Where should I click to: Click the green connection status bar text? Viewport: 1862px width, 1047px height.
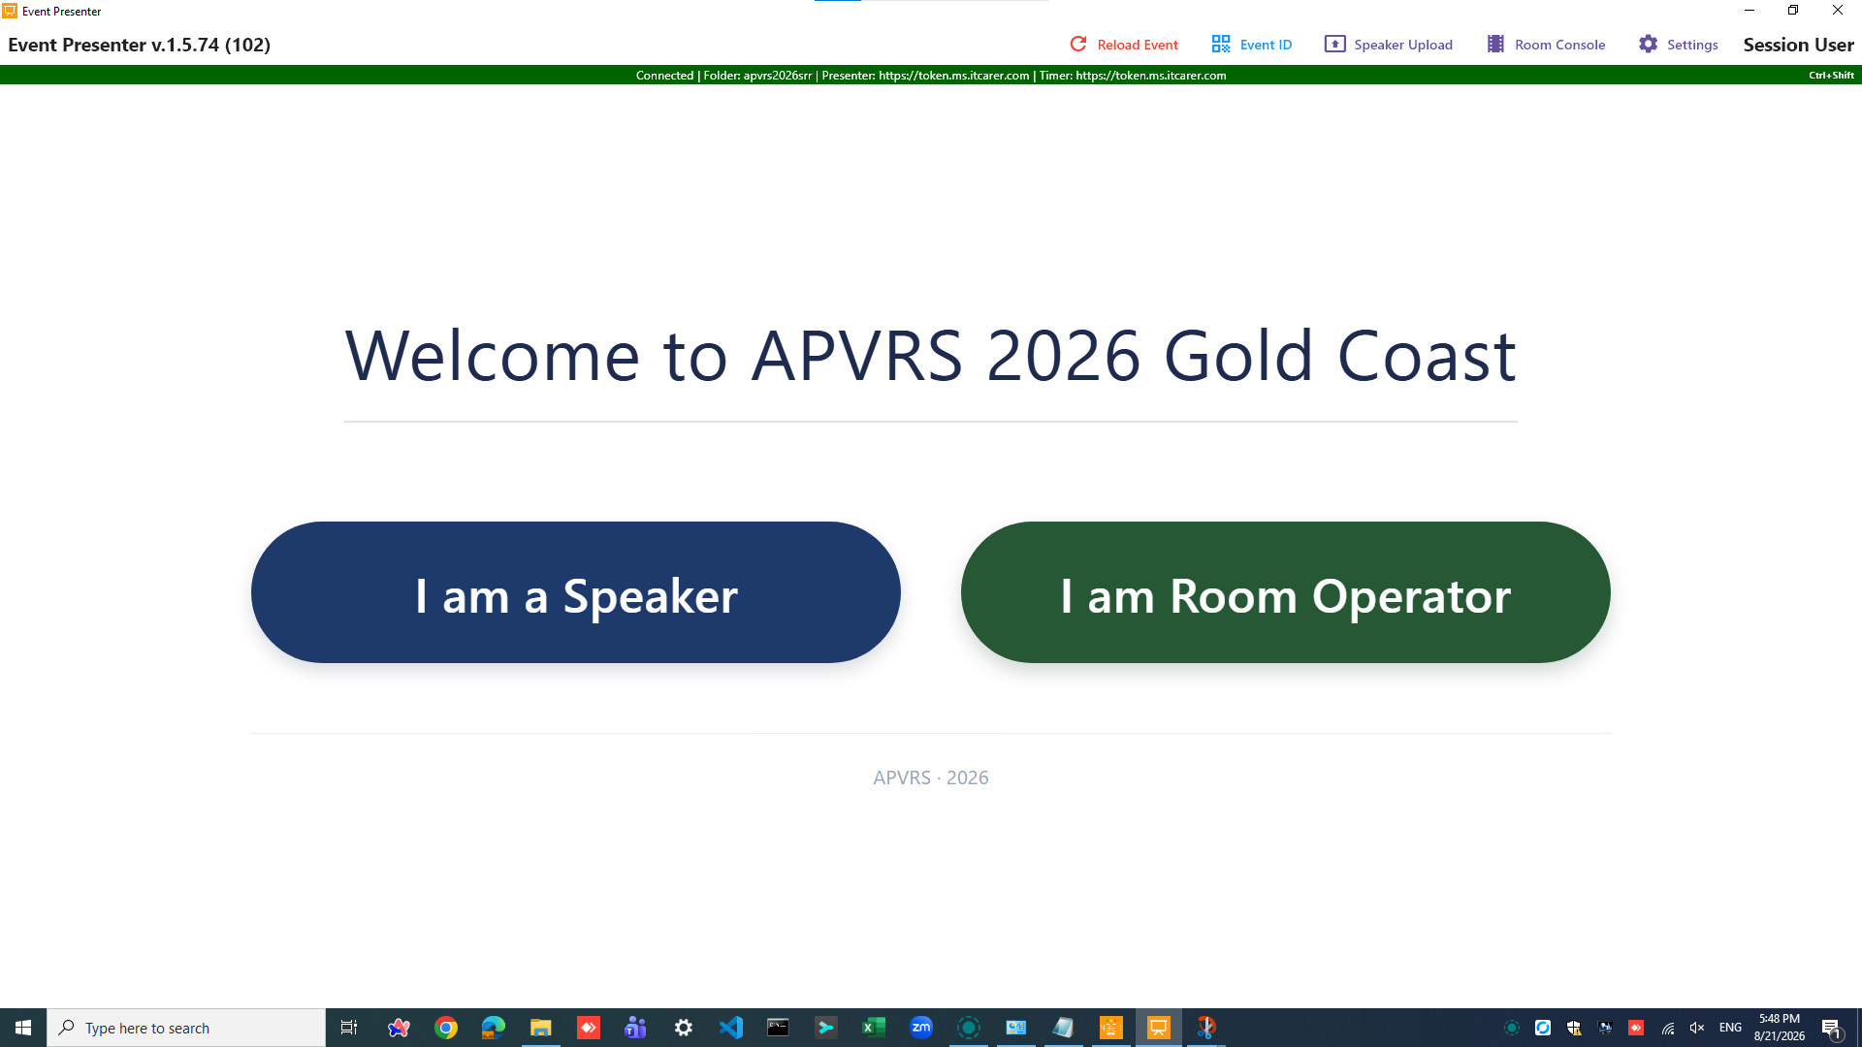coord(931,76)
